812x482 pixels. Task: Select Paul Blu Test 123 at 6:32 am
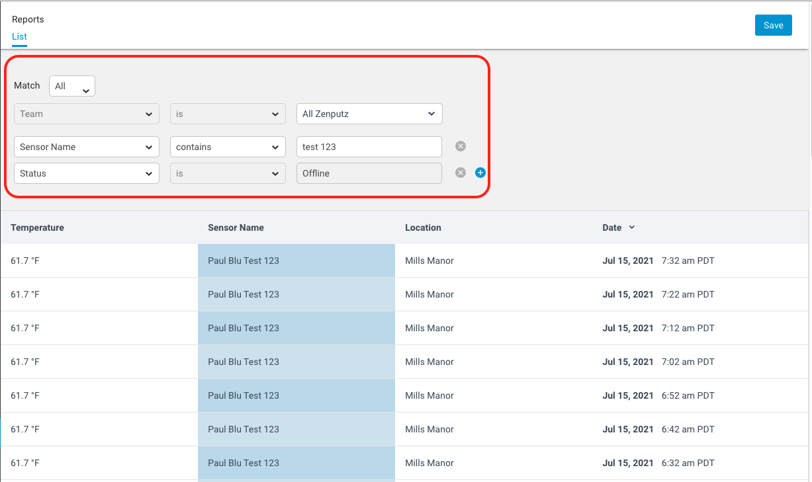[296, 463]
